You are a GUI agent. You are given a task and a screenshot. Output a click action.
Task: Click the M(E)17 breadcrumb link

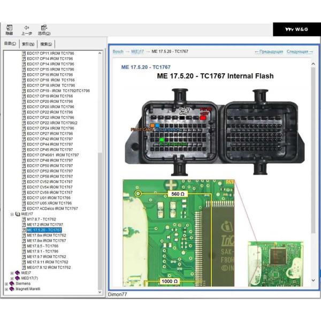click(137, 51)
